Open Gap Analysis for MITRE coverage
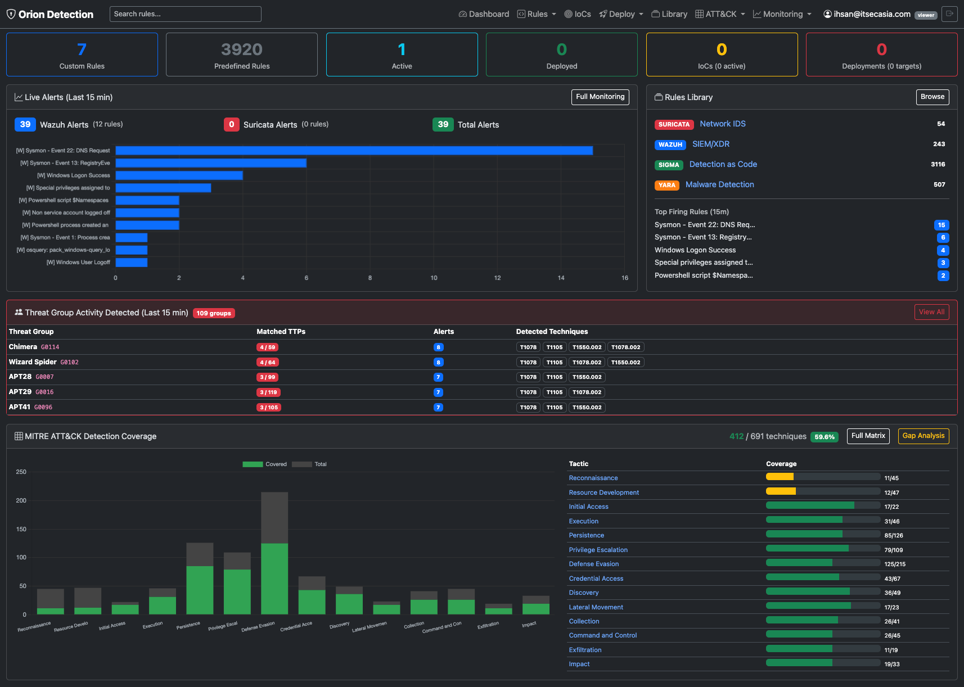The height and width of the screenshot is (687, 964). tap(924, 436)
